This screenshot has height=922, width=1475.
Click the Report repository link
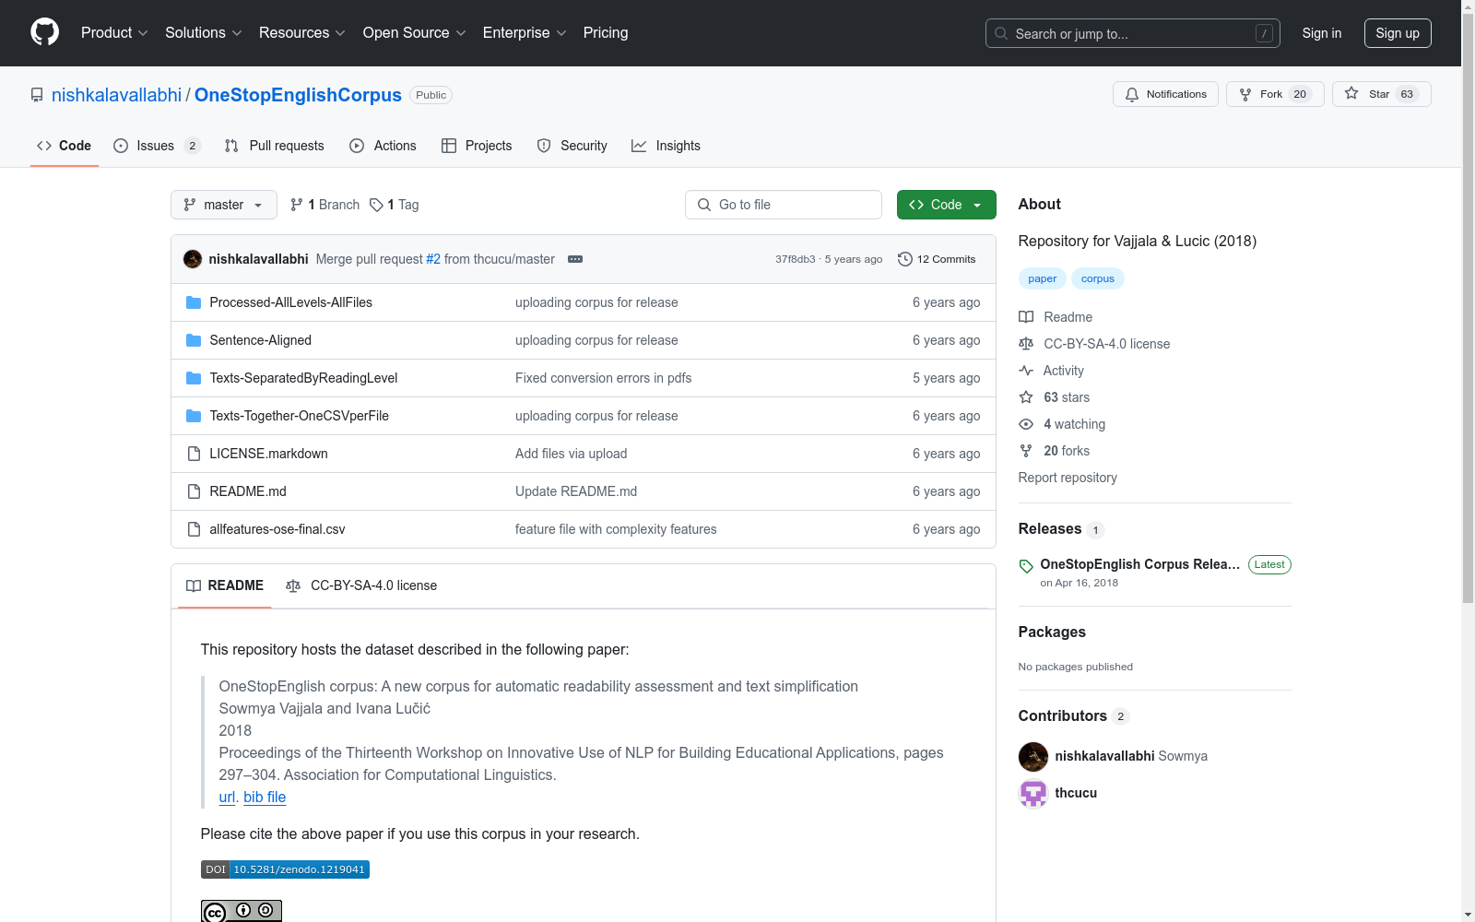(x=1068, y=478)
